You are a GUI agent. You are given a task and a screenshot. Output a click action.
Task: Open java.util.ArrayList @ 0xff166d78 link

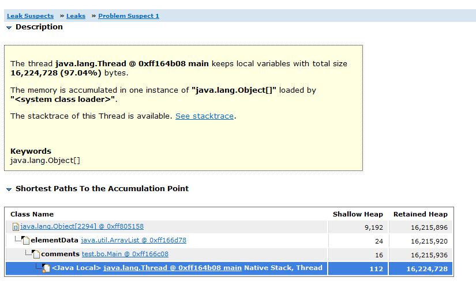coord(133,240)
